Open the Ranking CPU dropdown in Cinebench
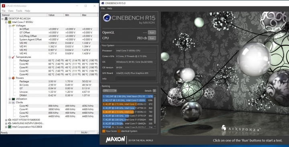 (x=110, y=91)
